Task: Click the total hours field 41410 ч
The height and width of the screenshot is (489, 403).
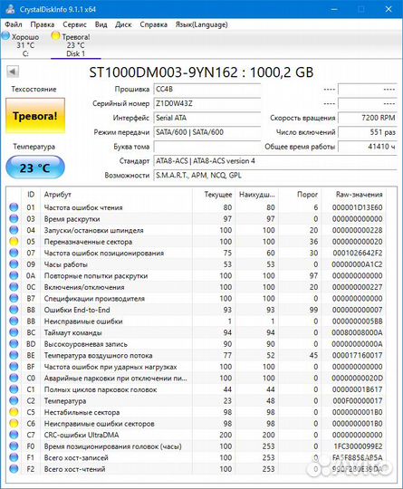Action: tap(368, 147)
